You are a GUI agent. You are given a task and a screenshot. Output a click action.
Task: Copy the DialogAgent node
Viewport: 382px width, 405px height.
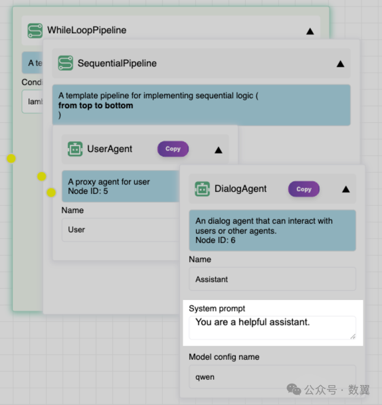pos(304,189)
